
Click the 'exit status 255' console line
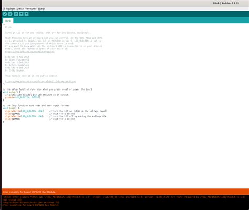pos(12,199)
